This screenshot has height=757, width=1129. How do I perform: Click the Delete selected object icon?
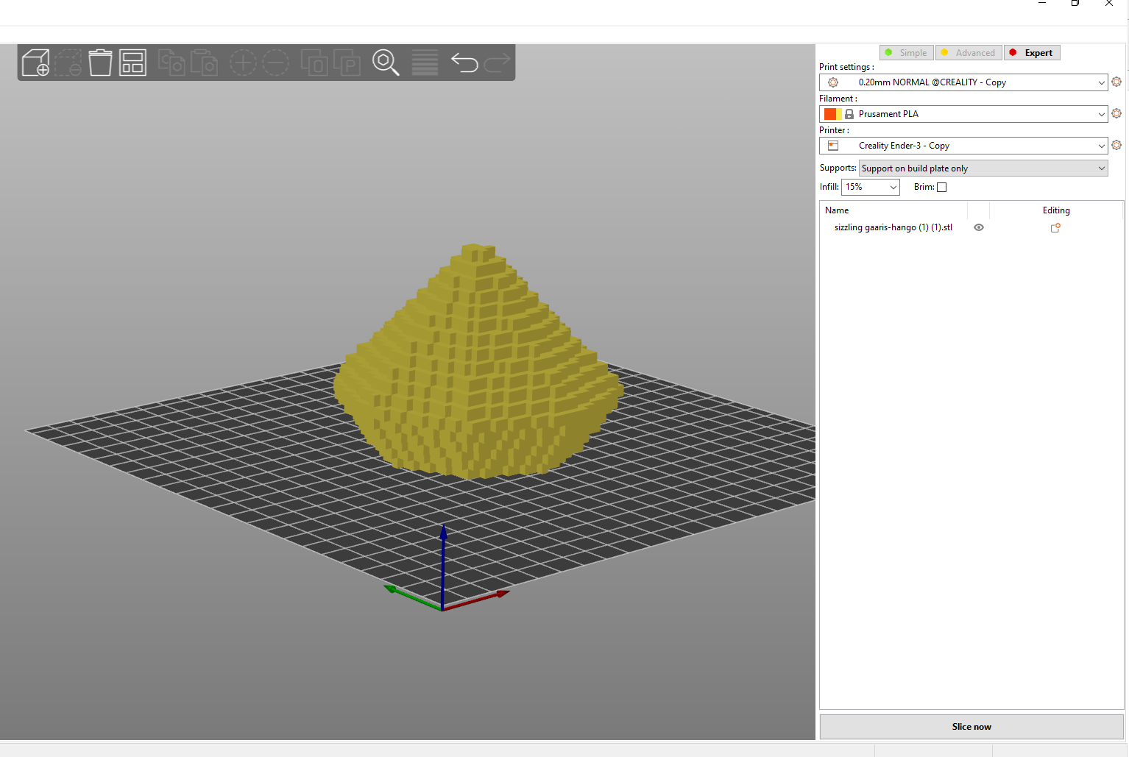tap(68, 63)
